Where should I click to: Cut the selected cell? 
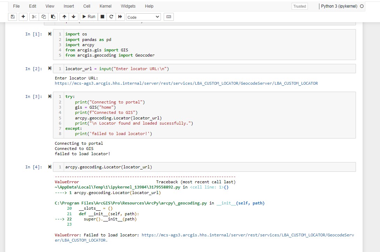click(x=33, y=17)
